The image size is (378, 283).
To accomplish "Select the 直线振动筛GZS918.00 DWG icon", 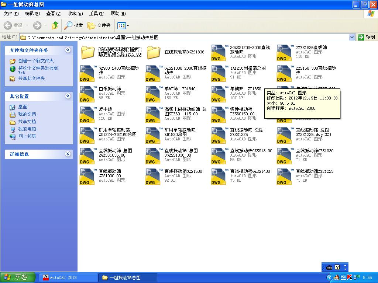I will [219, 156].
